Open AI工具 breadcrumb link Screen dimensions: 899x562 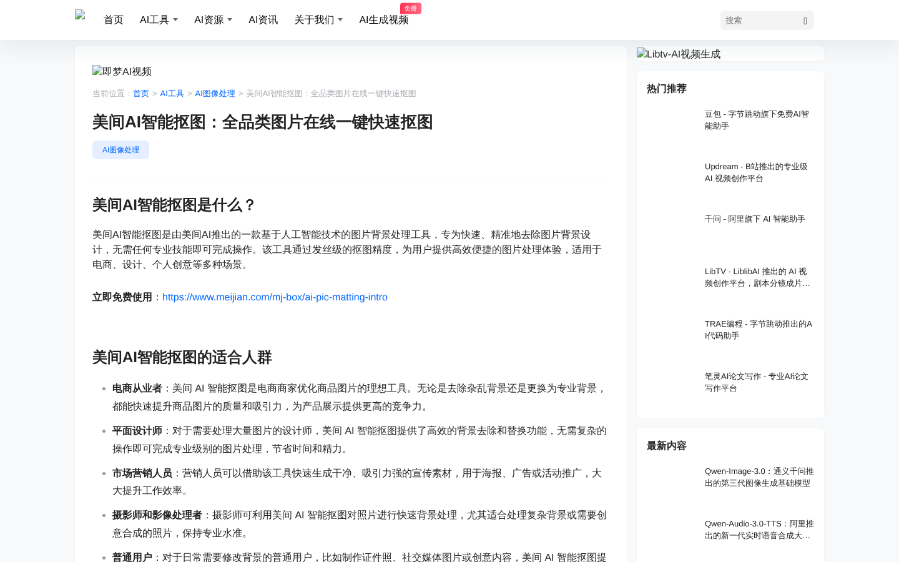172,94
